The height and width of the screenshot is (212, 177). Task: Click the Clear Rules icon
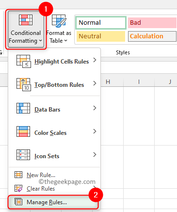click(x=18, y=188)
